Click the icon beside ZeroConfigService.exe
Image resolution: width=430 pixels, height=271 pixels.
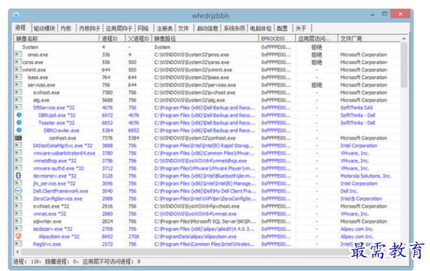pyautogui.click(x=18, y=198)
